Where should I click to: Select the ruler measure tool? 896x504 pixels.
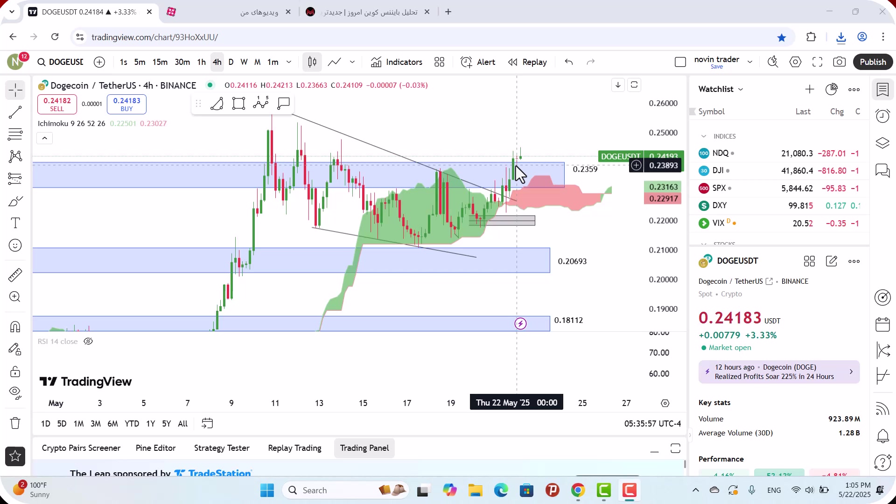pos(15,275)
